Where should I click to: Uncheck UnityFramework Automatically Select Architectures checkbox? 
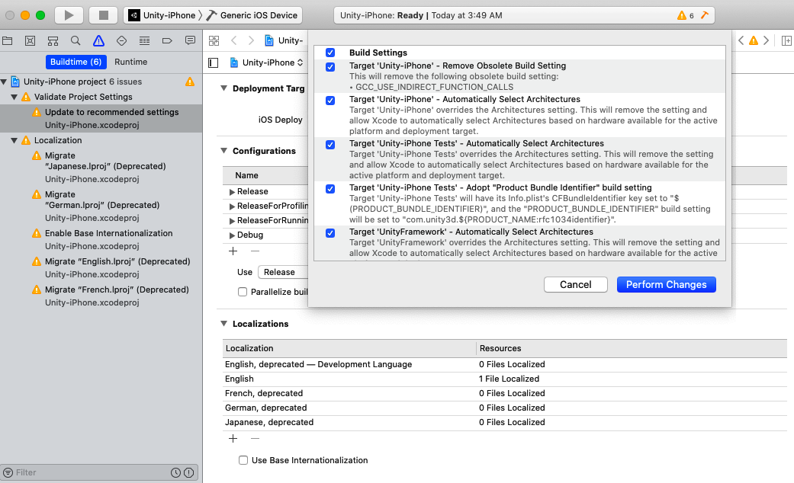(x=330, y=232)
